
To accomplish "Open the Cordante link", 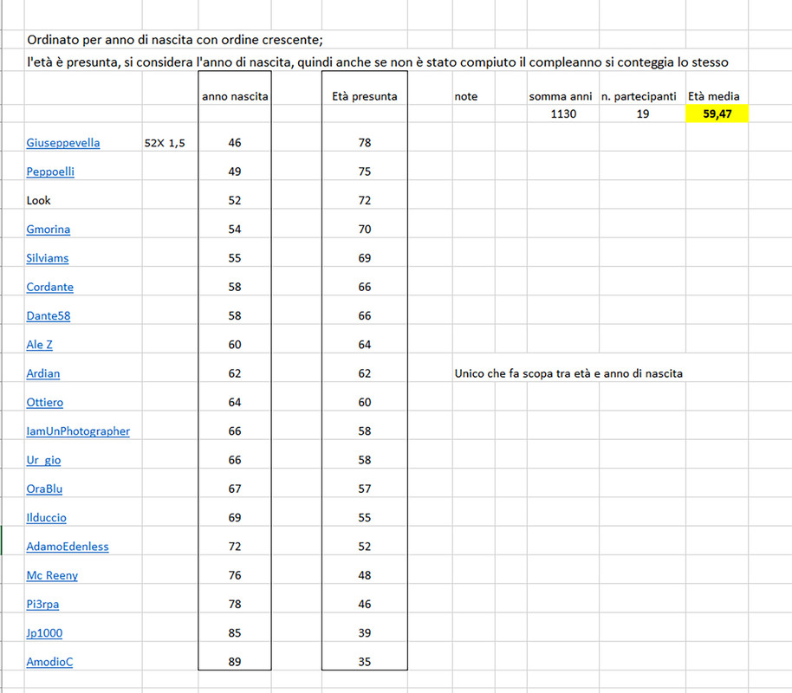I will pos(50,287).
